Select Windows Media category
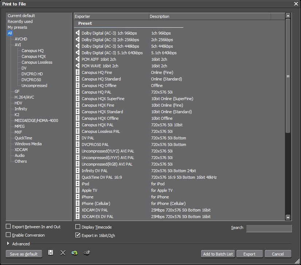Viewport: 301px width, 265px height. point(28,144)
